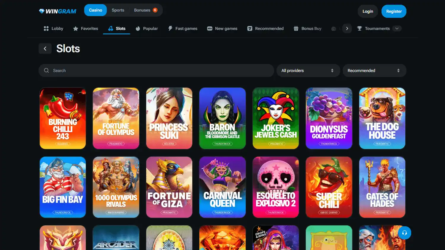
Task: Open the live support headset chat
Action: coord(404,233)
